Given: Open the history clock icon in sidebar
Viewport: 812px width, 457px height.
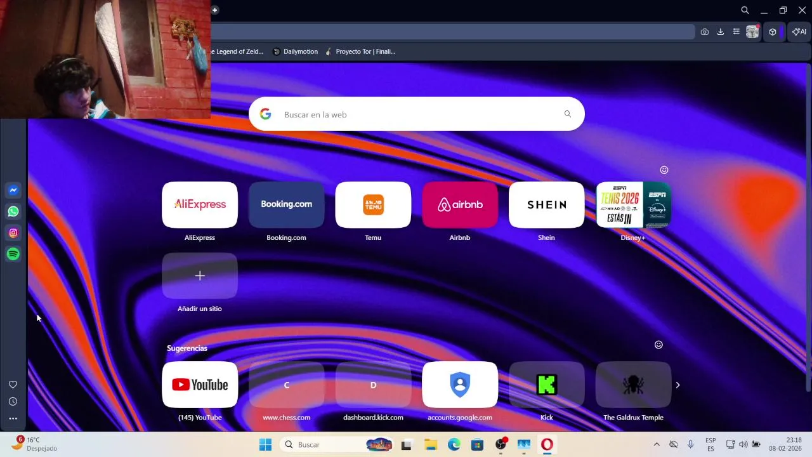Looking at the screenshot, I should coord(13,402).
